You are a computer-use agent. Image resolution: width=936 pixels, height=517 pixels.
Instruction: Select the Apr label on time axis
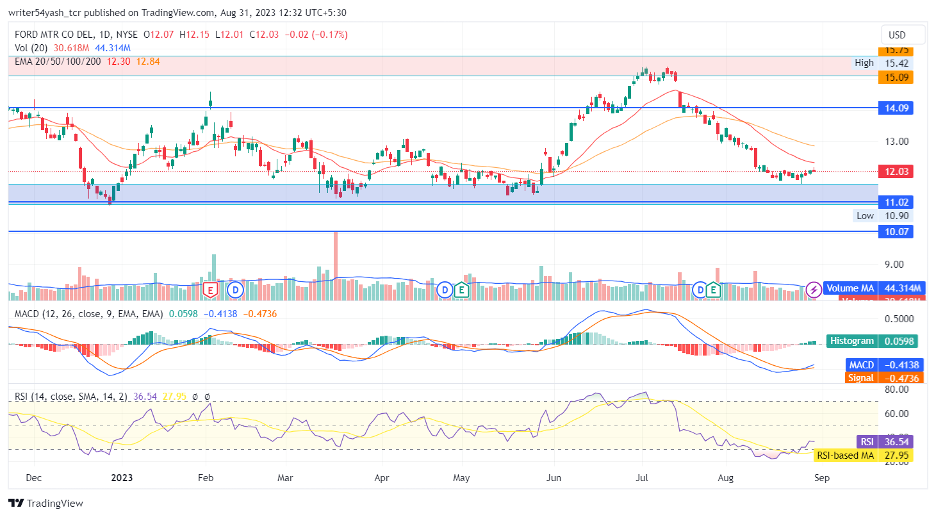tap(382, 478)
